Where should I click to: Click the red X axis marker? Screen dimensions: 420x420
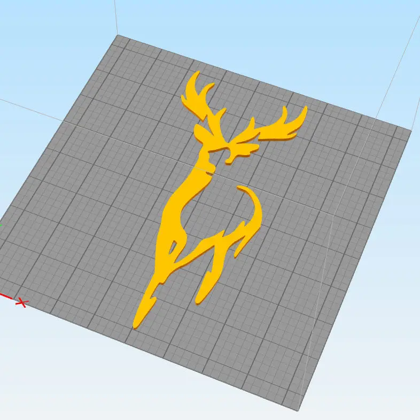pyautogui.click(x=22, y=303)
